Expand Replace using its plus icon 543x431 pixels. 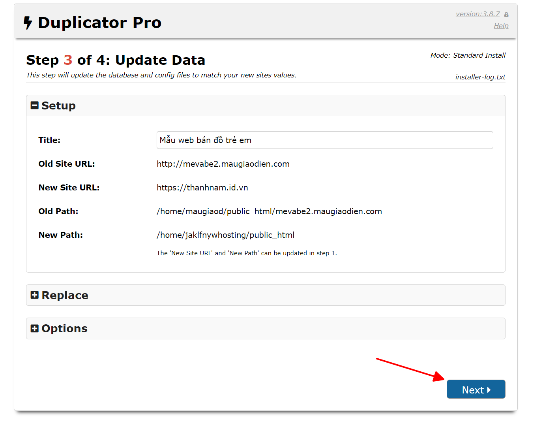pos(35,295)
